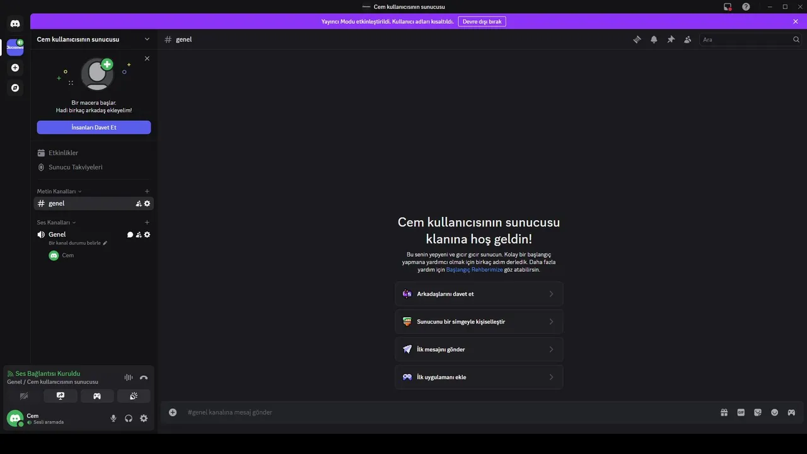The height and width of the screenshot is (454, 807).
Task: Open Discord direct messages home icon
Action: pyautogui.click(x=15, y=23)
